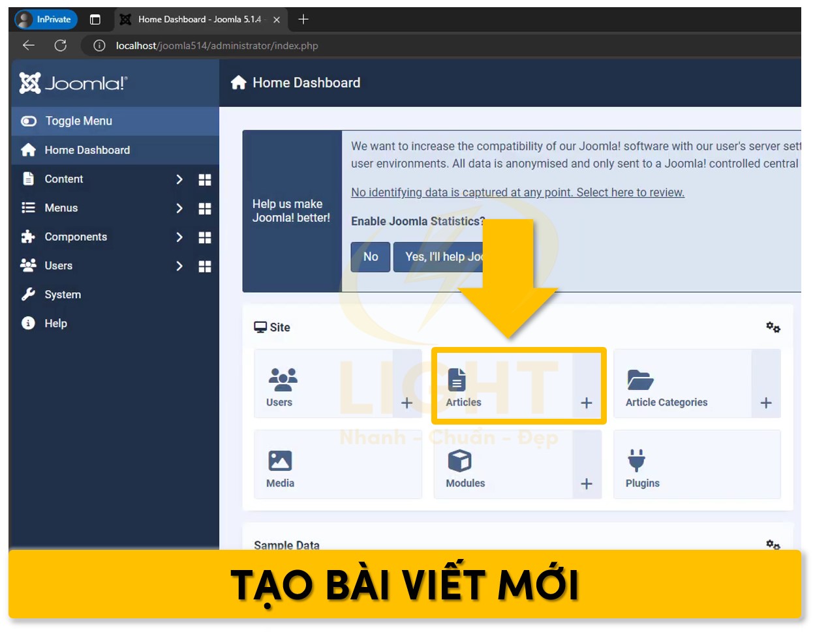Open the Plugins plug quick icon
Screen dimensions: 813x632
(697, 464)
